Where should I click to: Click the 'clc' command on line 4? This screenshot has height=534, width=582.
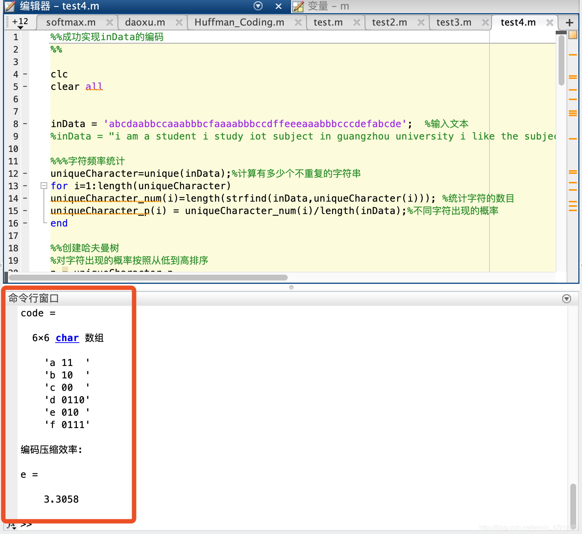tap(59, 74)
